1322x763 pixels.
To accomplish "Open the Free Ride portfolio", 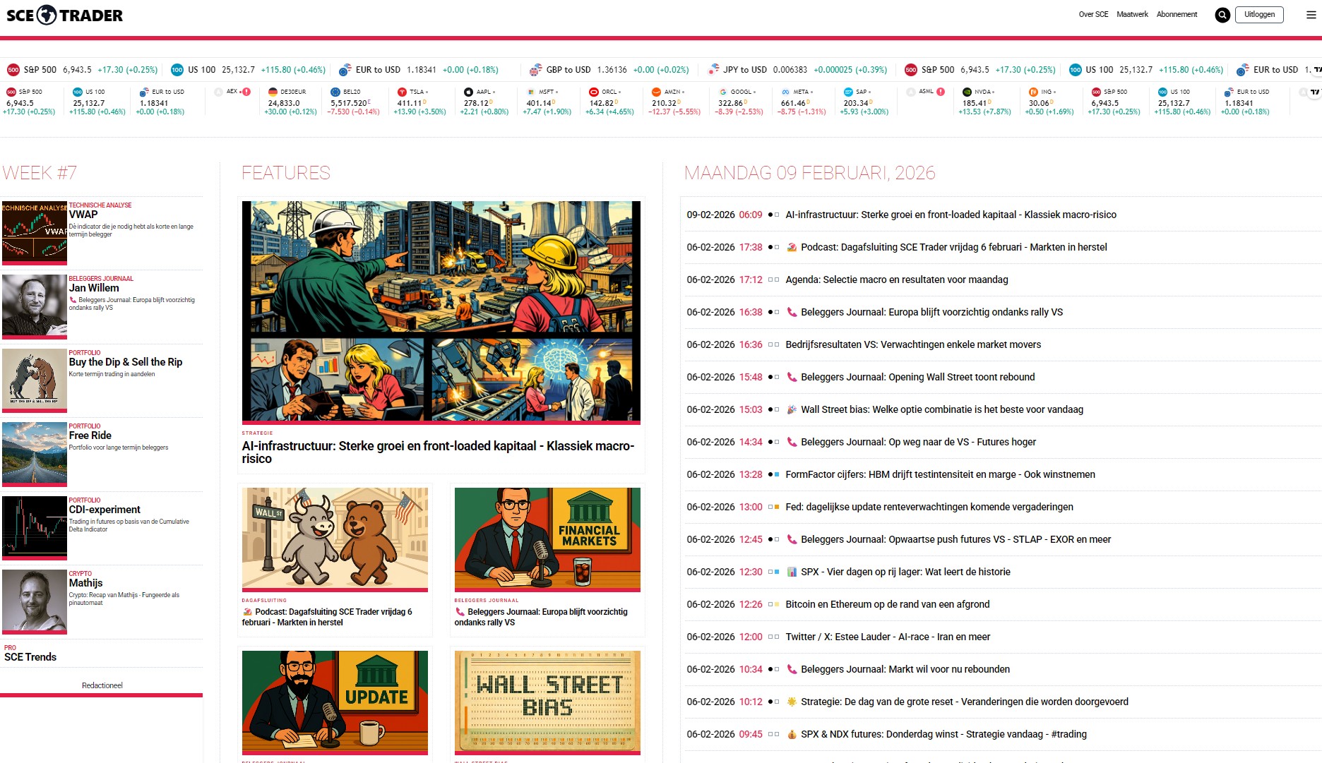I will pos(90,435).
